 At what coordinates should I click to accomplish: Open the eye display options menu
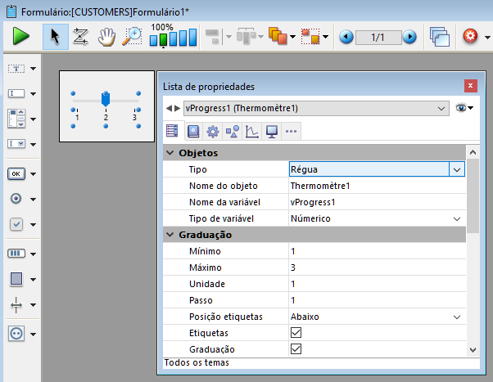[464, 107]
